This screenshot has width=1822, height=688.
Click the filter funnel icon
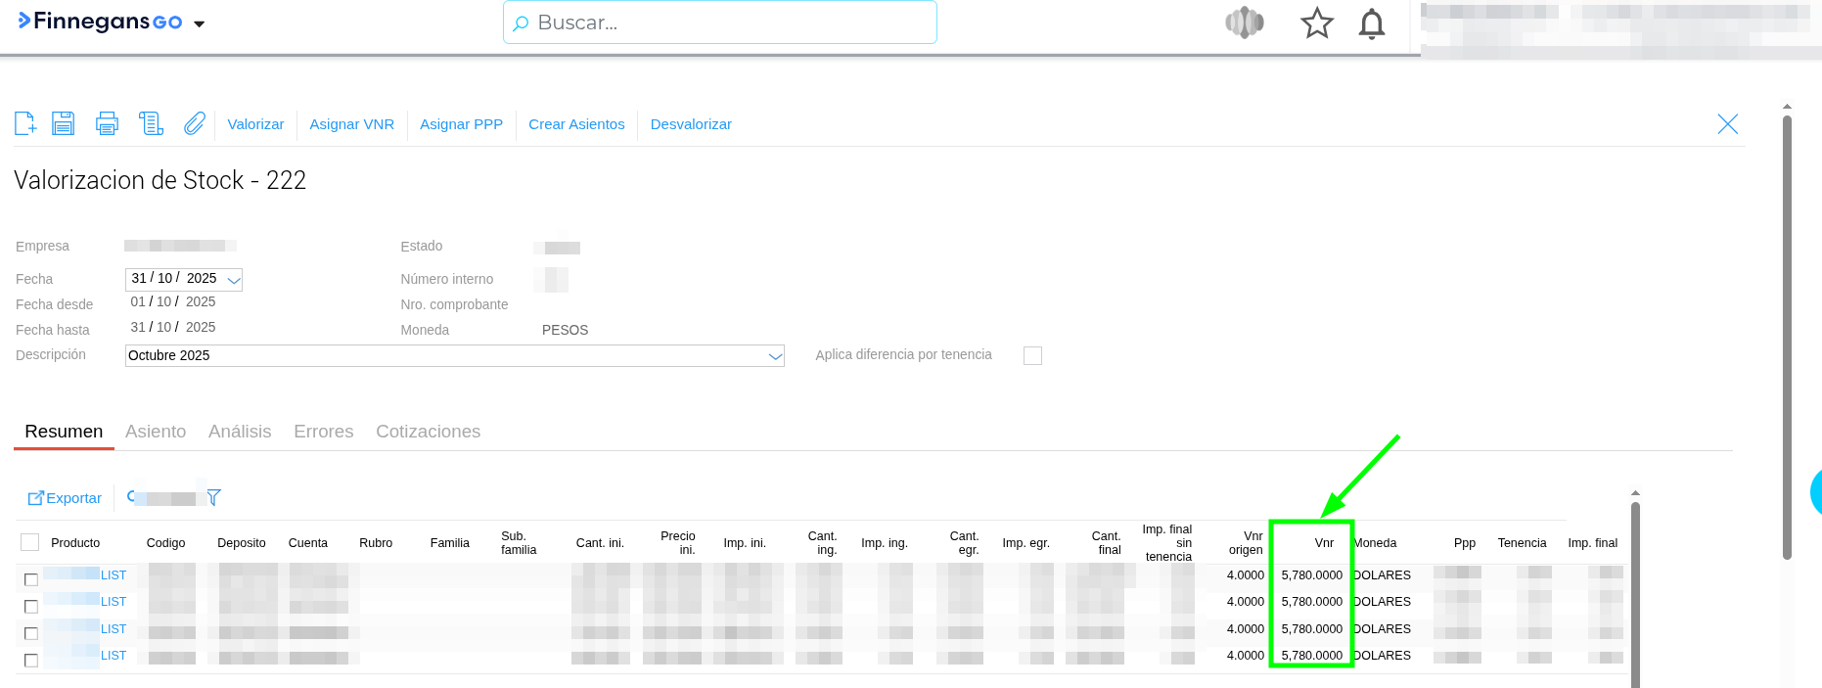click(213, 497)
